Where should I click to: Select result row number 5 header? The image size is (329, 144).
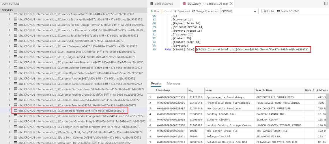(x=151, y=120)
